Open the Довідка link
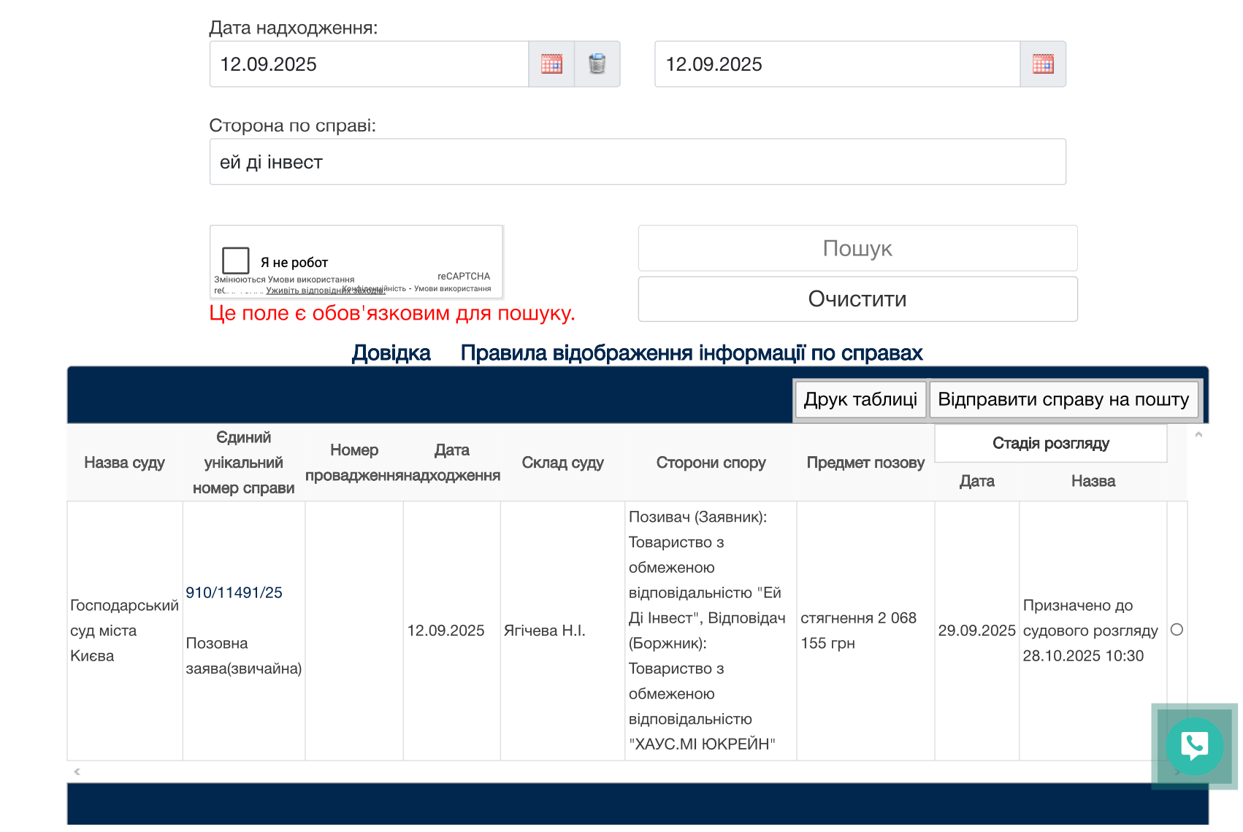The width and height of the screenshot is (1243, 832). (x=391, y=353)
